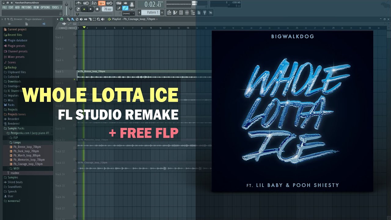Toggle the metronome icon

click(x=79, y=3)
